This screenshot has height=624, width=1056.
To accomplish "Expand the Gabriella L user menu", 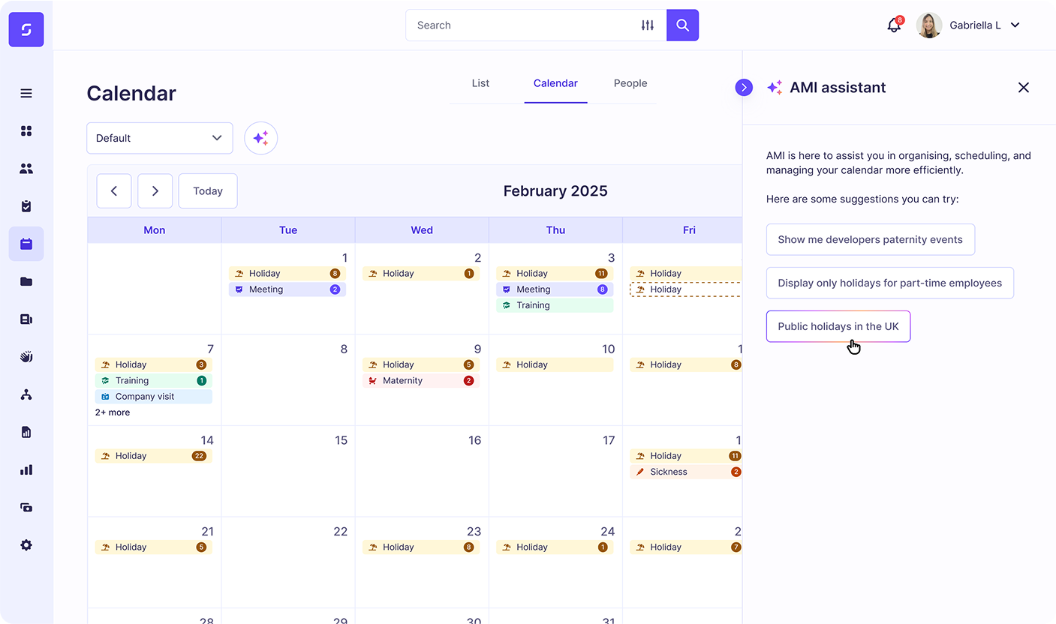I will tap(1015, 25).
